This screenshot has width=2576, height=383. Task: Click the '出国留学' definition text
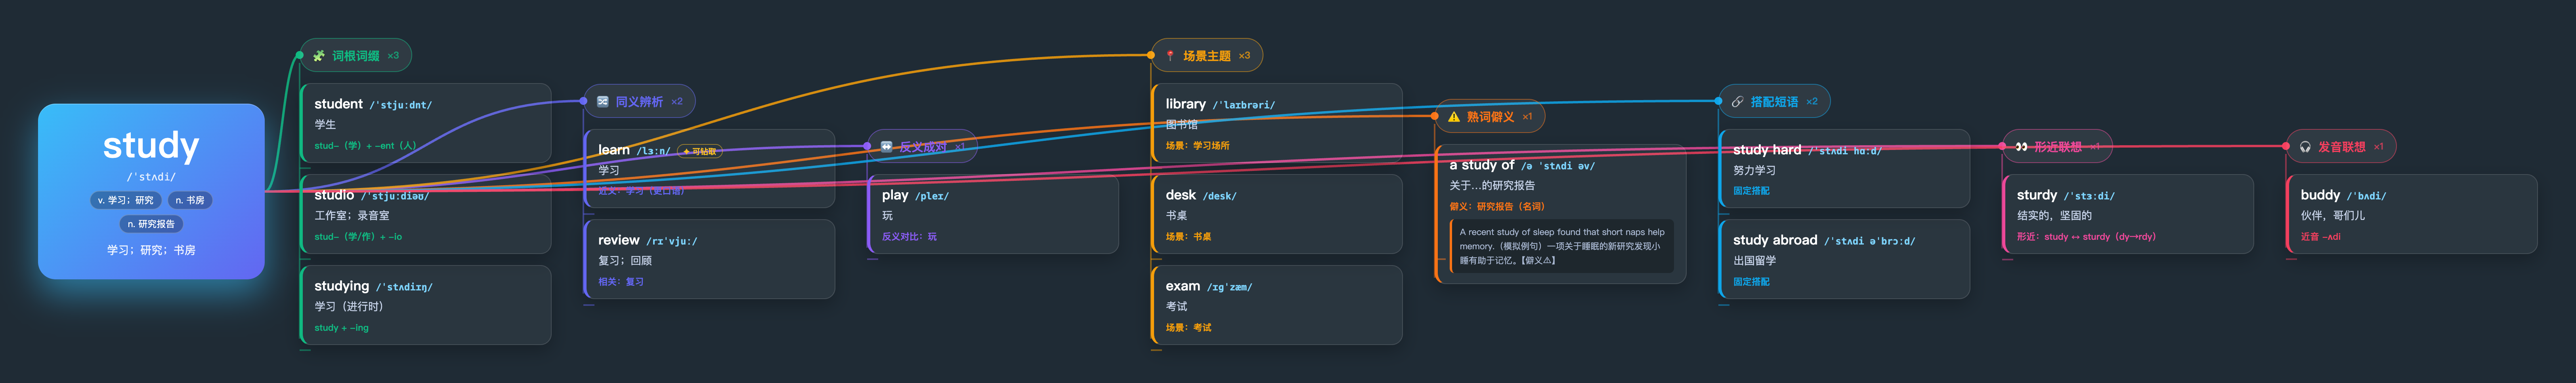click(x=1755, y=260)
